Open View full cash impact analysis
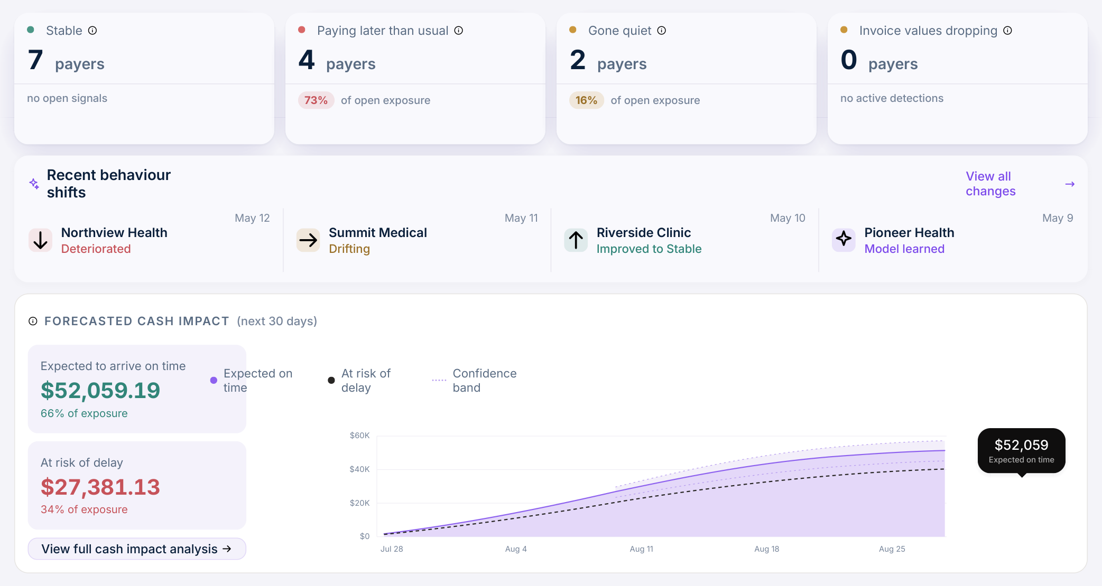This screenshot has height=586, width=1102. tap(137, 549)
